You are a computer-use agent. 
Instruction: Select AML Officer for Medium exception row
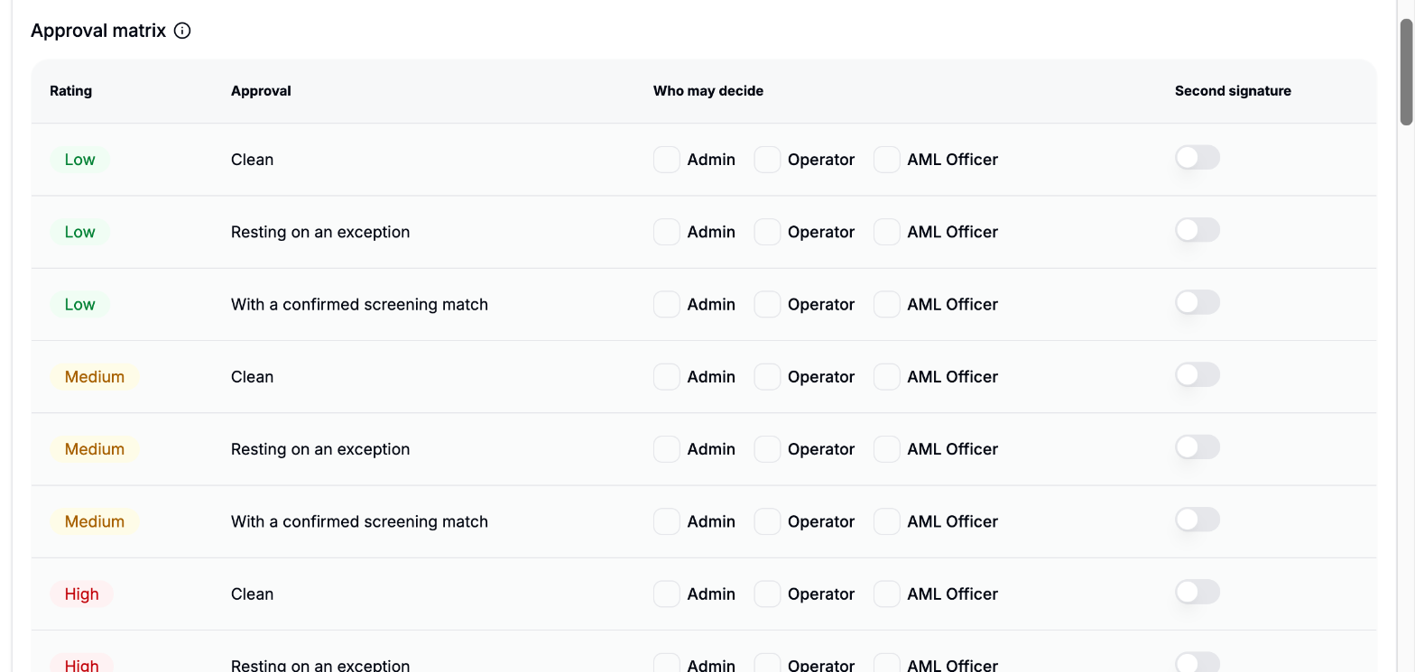pos(887,448)
